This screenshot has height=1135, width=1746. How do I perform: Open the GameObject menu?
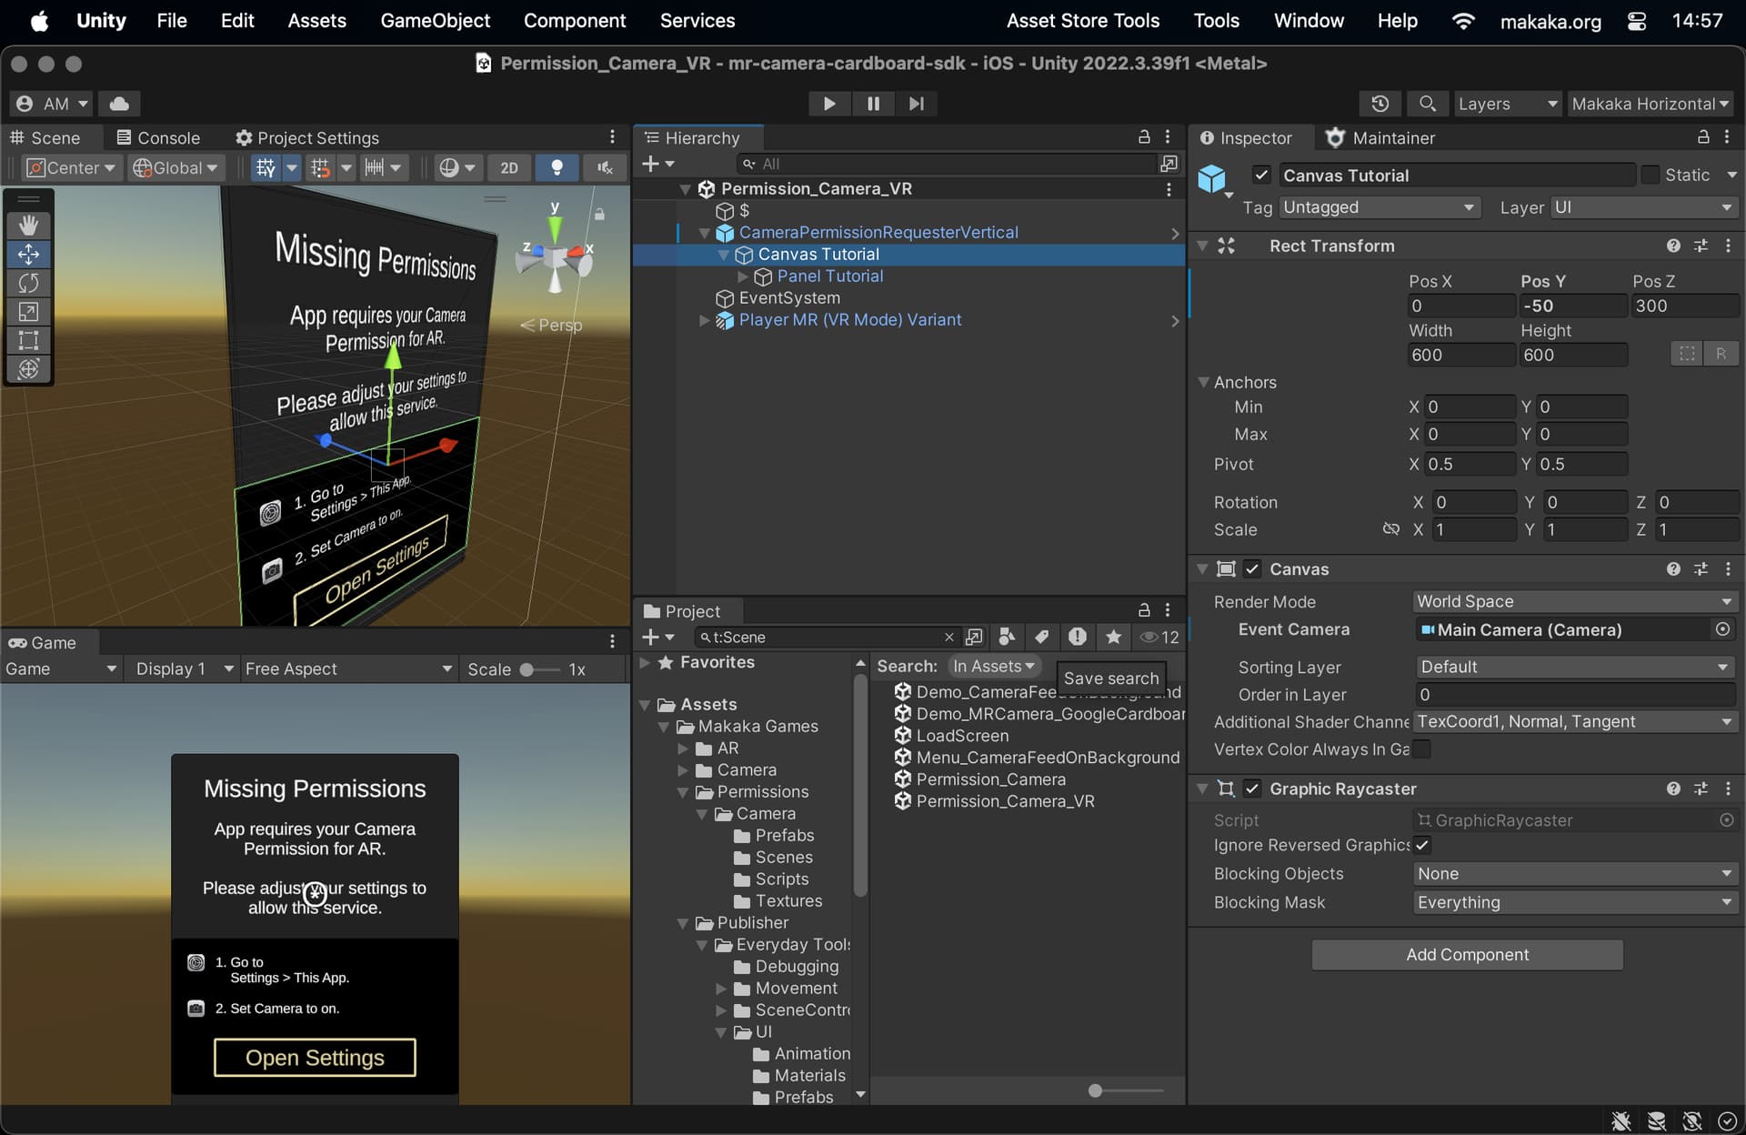click(x=435, y=20)
